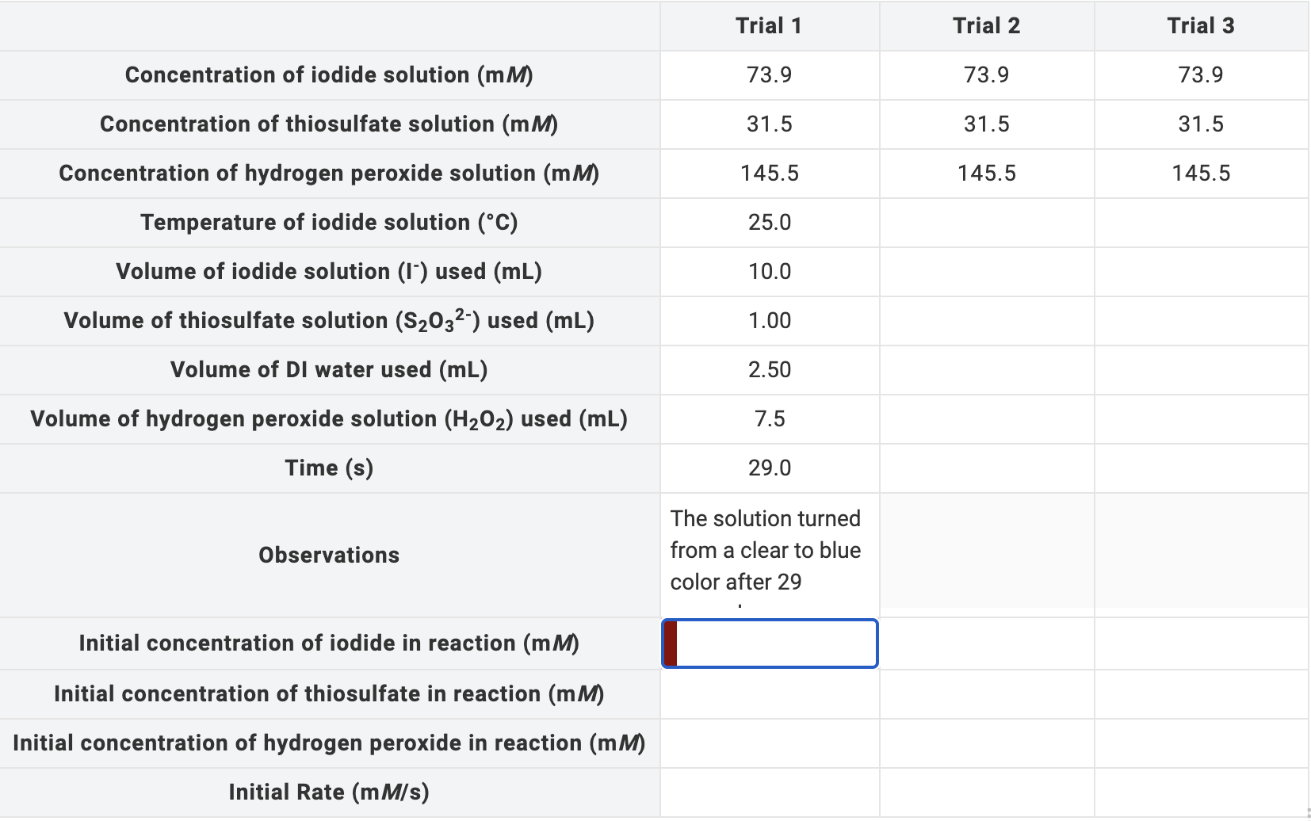1311x821 pixels.
Task: Click the Initial Rate cell for Trial 1
Action: tap(768, 791)
